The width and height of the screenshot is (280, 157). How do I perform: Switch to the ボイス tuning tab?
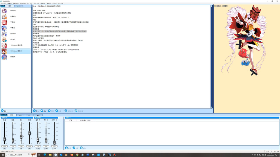(x=20, y=115)
